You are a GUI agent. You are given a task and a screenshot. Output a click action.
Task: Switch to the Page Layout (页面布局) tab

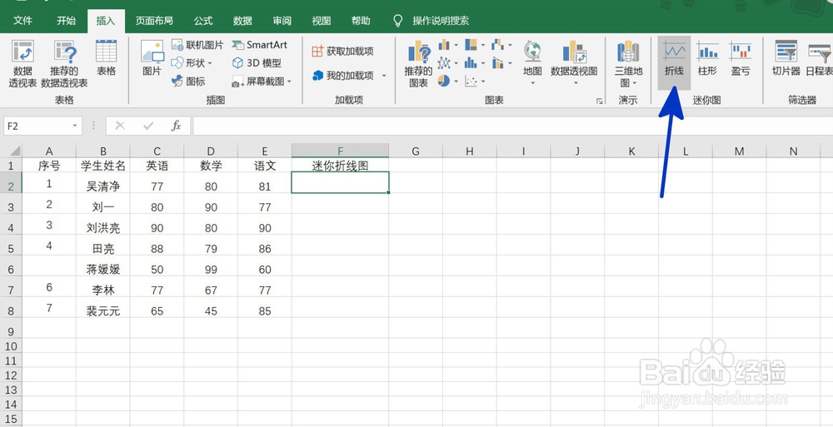tap(154, 21)
